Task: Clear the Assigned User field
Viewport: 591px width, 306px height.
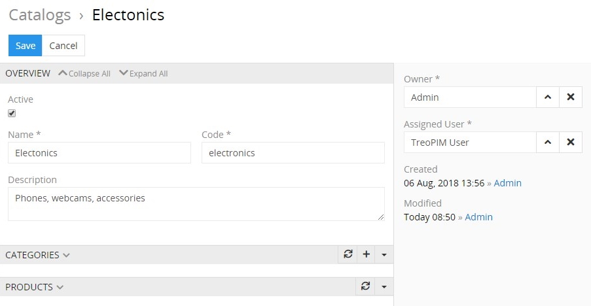Action: point(570,142)
